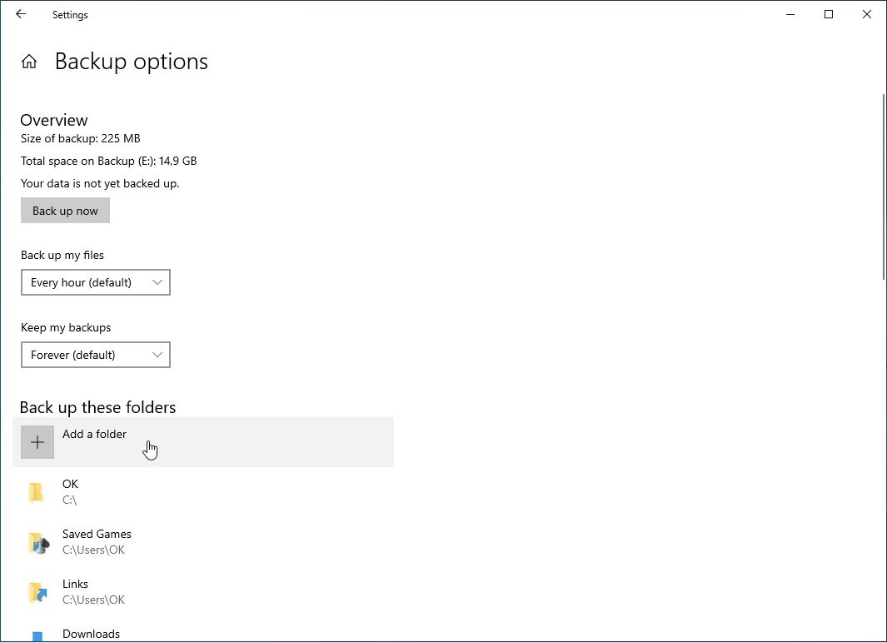Click the vertical scrollbar thumb
The width and height of the screenshot is (887, 642).
[x=883, y=187]
